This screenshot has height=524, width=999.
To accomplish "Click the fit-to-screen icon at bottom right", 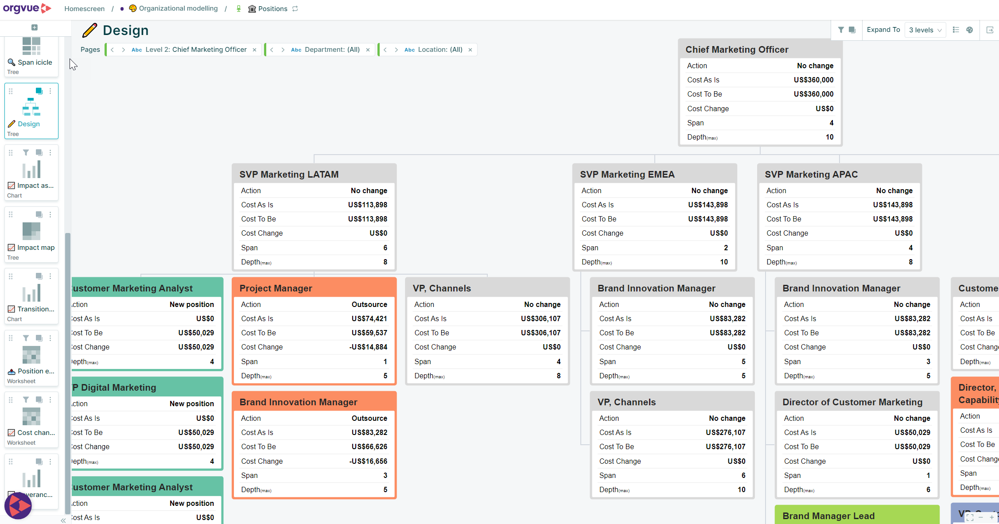I will pos(970,517).
